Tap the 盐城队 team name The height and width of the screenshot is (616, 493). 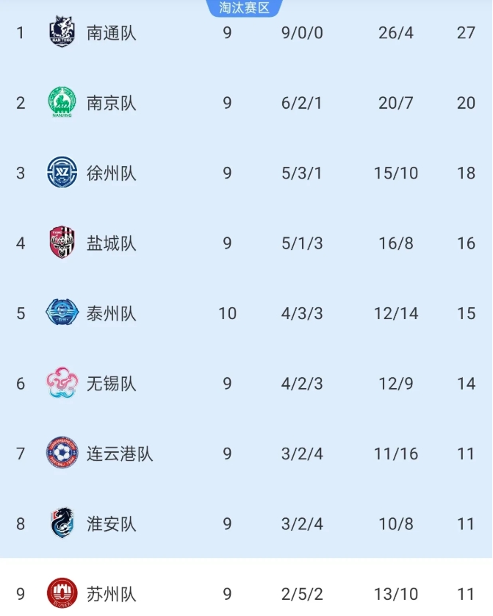click(x=112, y=243)
